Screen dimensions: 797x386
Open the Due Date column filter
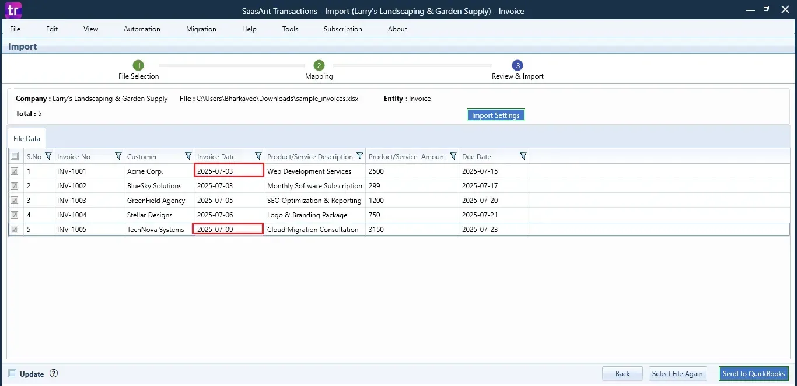coord(523,156)
